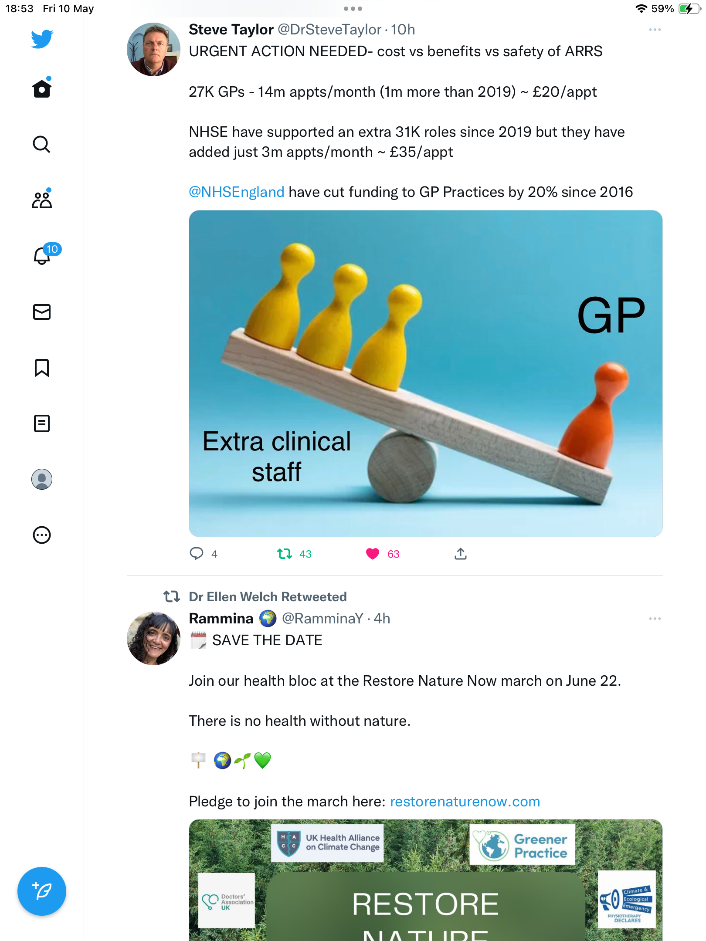Open the Lists icon in sidebar
706x941 pixels.
(x=42, y=423)
